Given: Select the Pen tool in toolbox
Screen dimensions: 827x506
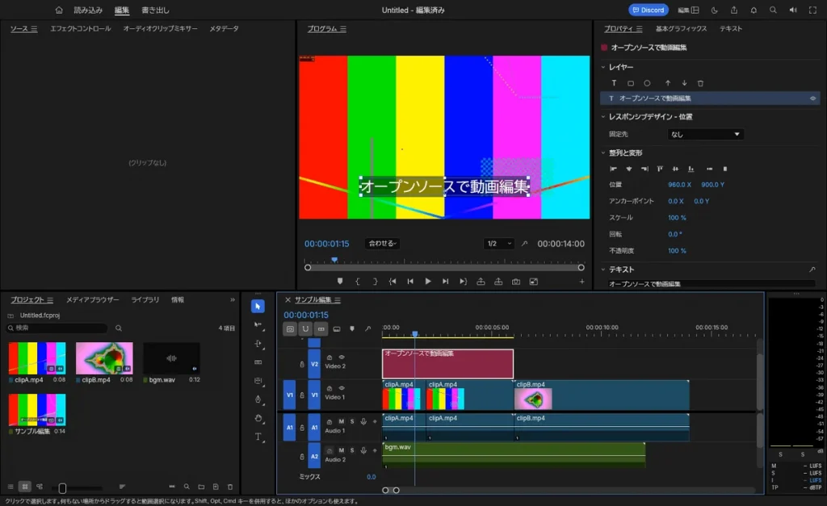Looking at the screenshot, I should (x=258, y=399).
